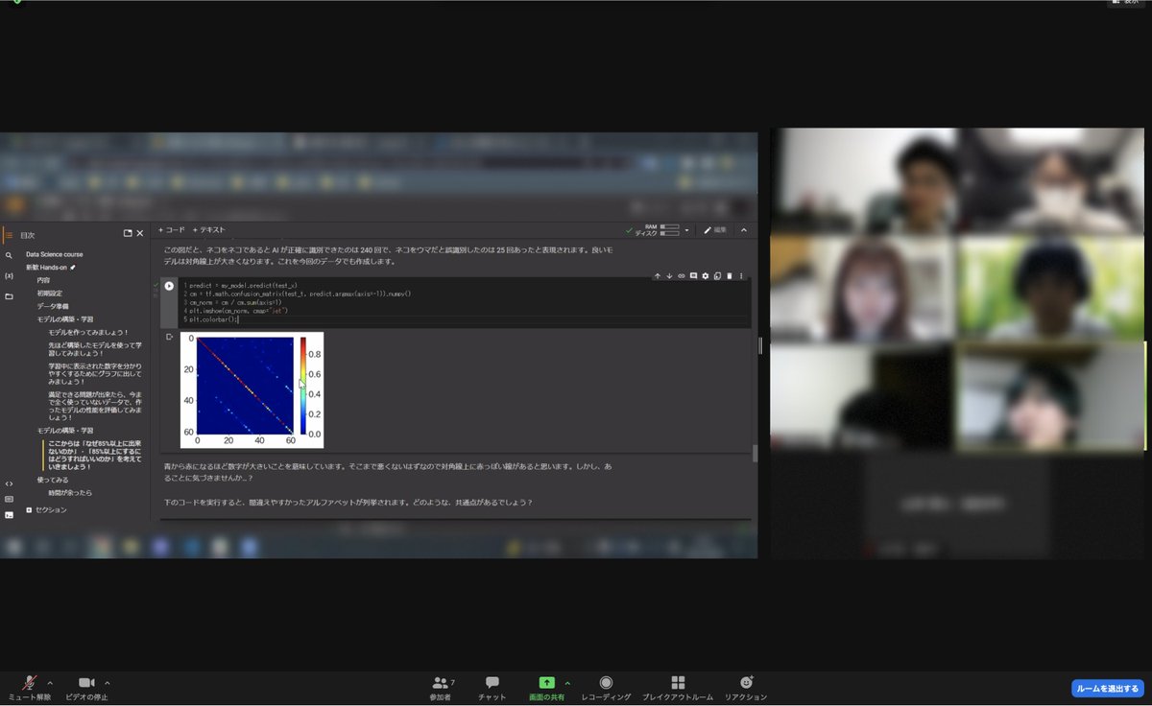
Task: Add a comment to the cell
Action: pos(693,276)
